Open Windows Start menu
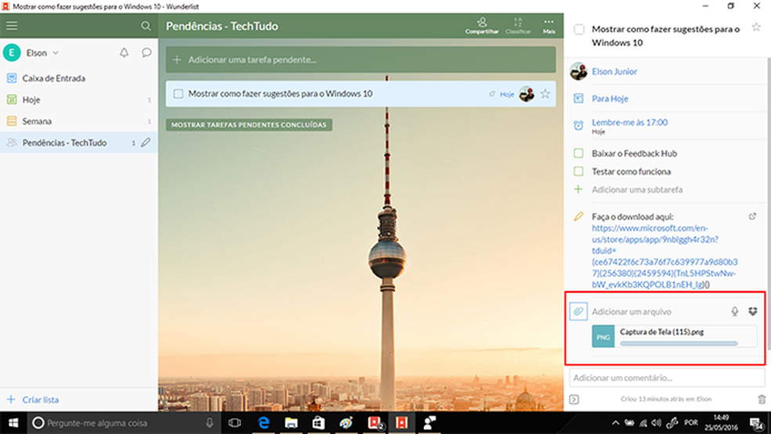 pos(13,423)
